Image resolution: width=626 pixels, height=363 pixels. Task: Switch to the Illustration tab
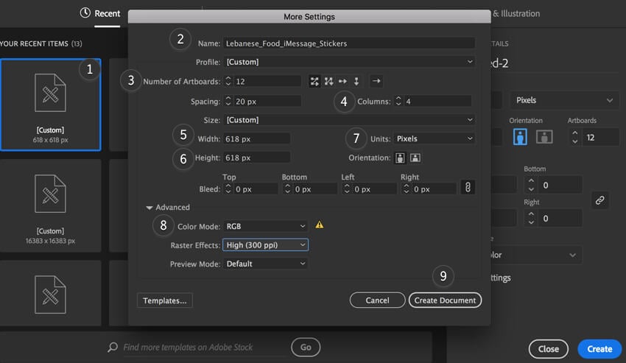point(516,13)
